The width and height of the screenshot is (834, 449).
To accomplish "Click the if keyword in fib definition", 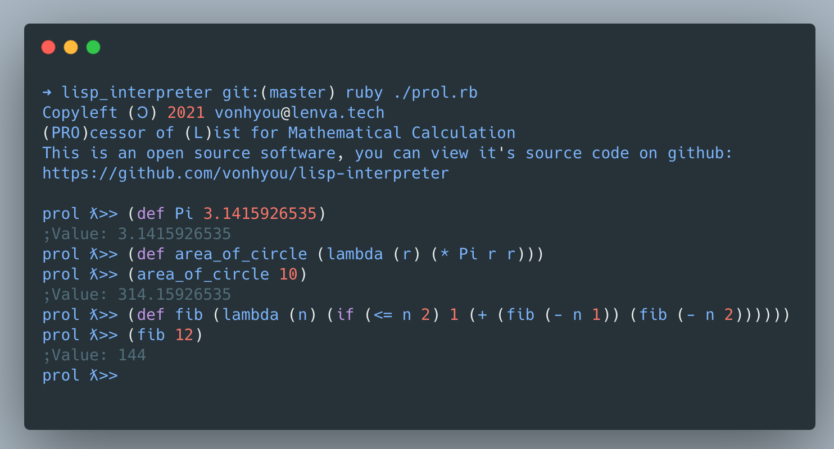I will tap(345, 314).
